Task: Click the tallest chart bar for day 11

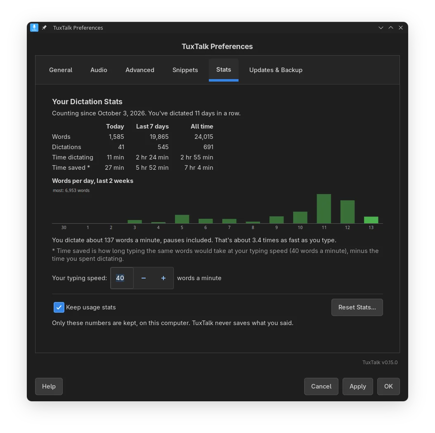Action: pyautogui.click(x=324, y=209)
